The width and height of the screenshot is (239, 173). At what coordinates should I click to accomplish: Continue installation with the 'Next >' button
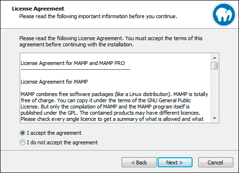point(175,162)
